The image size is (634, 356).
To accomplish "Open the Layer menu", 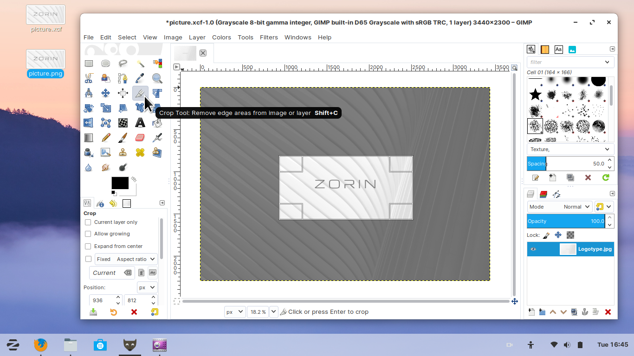I will (x=197, y=37).
